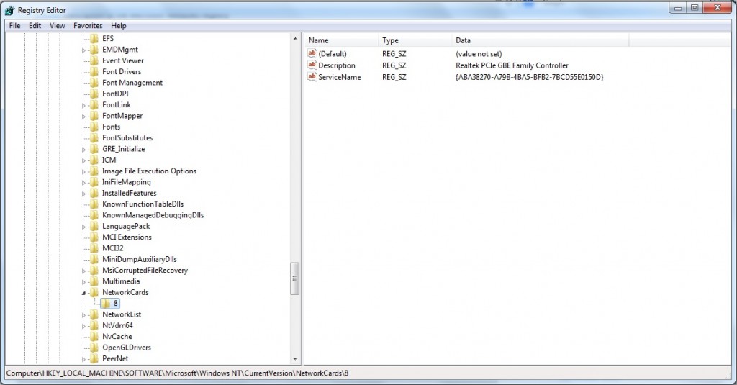The height and width of the screenshot is (385, 737).
Task: Click the ServiceName string value icon
Action: 312,77
